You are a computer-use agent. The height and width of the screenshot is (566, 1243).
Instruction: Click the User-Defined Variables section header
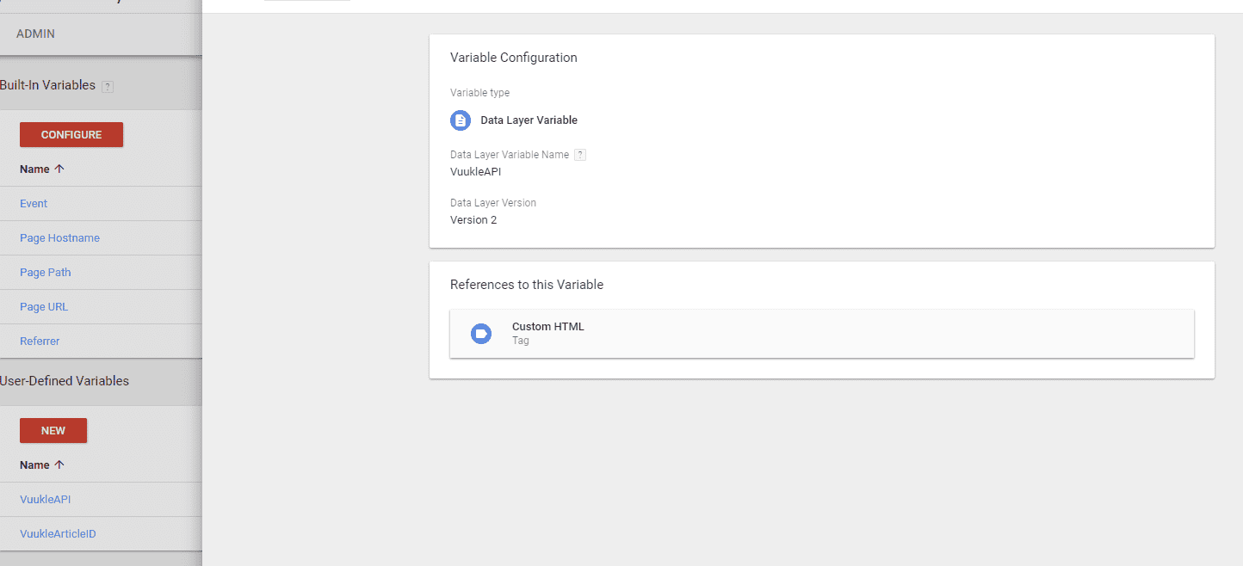[x=65, y=381]
